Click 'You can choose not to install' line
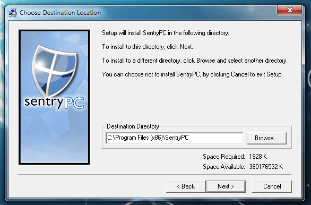This screenshot has width=311, height=205. coord(192,74)
